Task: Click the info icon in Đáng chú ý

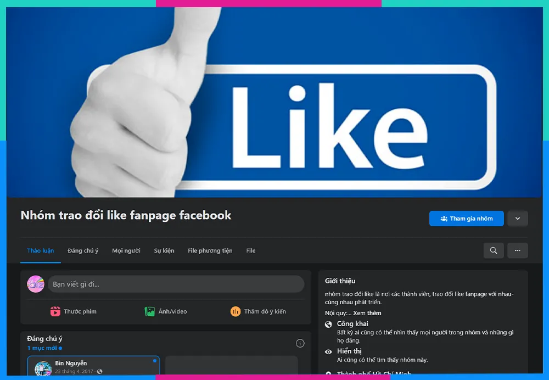Action: (300, 343)
